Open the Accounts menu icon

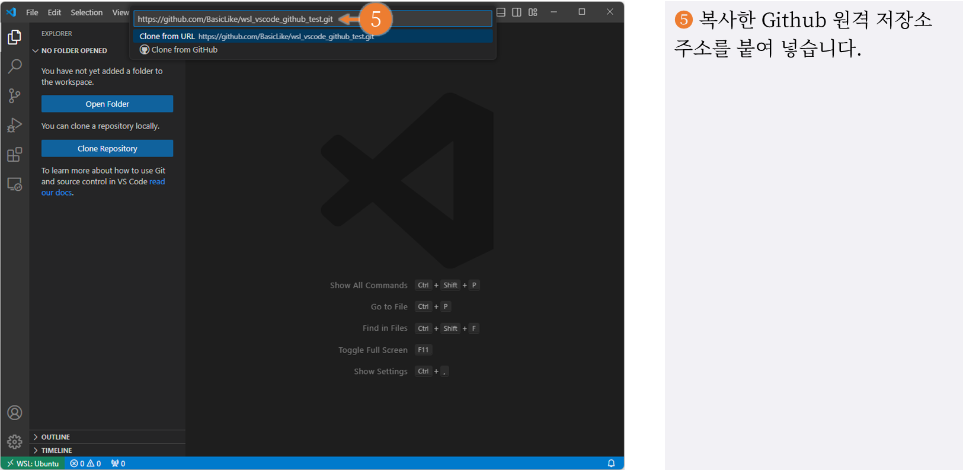(15, 413)
